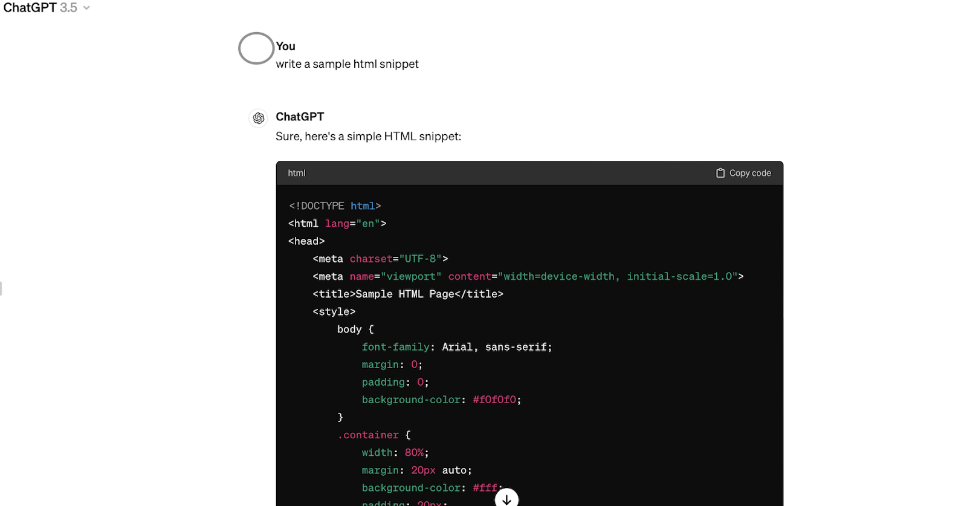Click the background-color: #fff line
The image size is (967, 506).
pyautogui.click(x=432, y=488)
